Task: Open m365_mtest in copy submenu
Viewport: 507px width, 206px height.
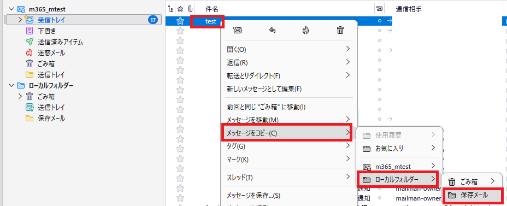Action: [x=399, y=167]
